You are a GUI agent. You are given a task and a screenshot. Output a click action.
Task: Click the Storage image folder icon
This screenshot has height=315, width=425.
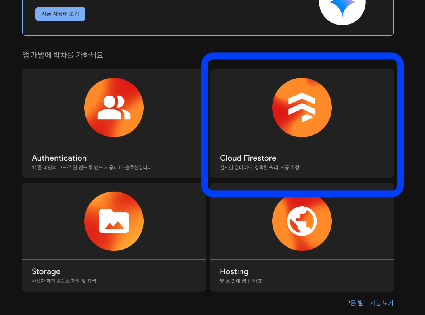[114, 221]
